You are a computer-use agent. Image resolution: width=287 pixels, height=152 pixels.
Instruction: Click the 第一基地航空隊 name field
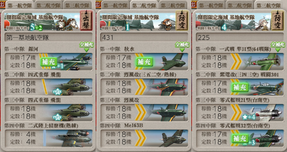(x=48, y=38)
